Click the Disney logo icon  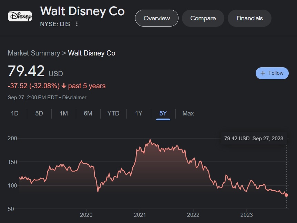click(20, 16)
